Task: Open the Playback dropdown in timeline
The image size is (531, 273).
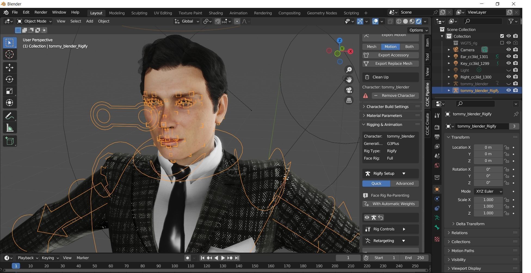Action: pyautogui.click(x=27, y=258)
